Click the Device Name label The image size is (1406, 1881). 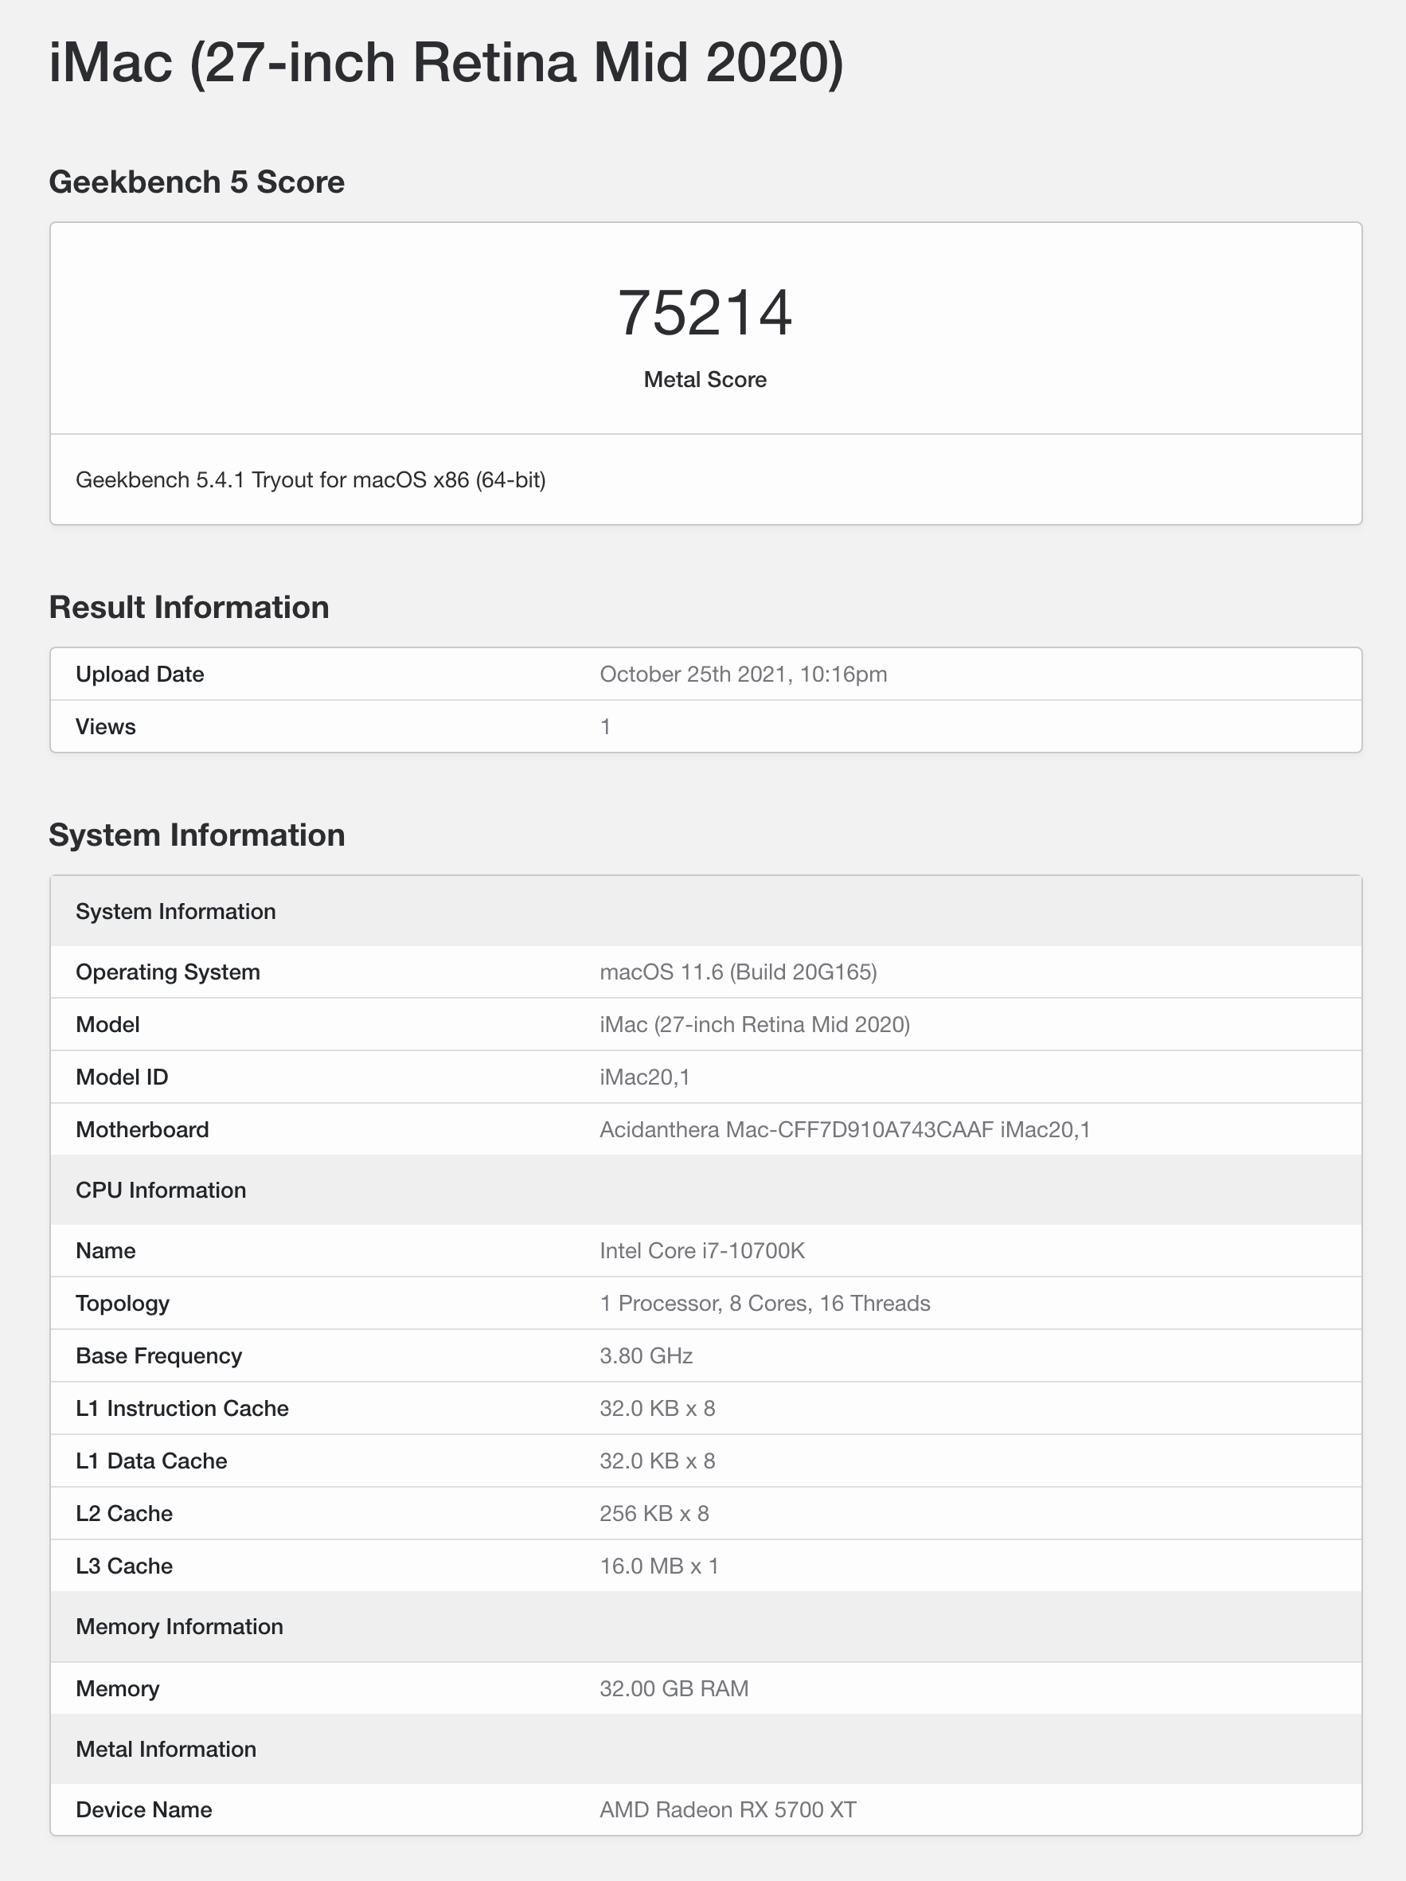tap(143, 1810)
